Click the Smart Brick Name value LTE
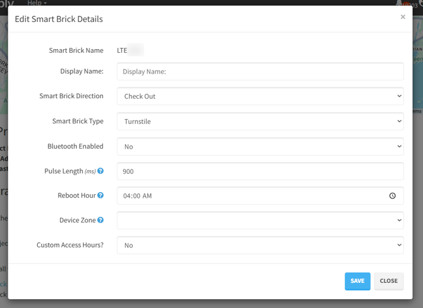This screenshot has width=423, height=308. click(122, 50)
